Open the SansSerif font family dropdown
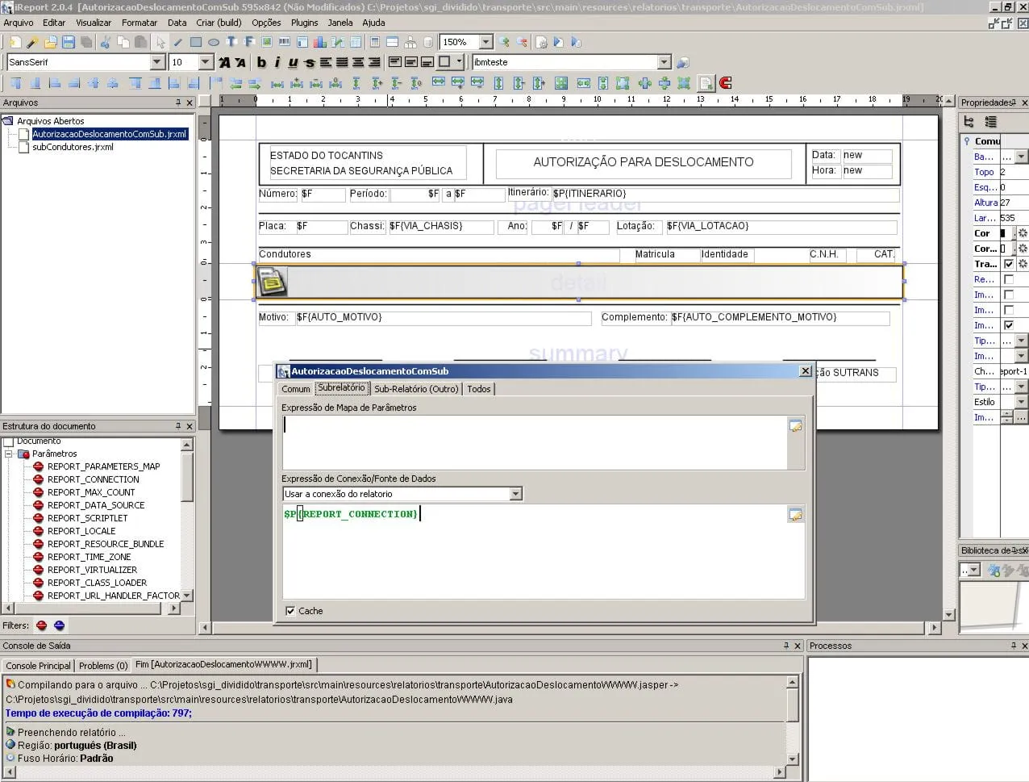1029x782 pixels. click(x=157, y=62)
